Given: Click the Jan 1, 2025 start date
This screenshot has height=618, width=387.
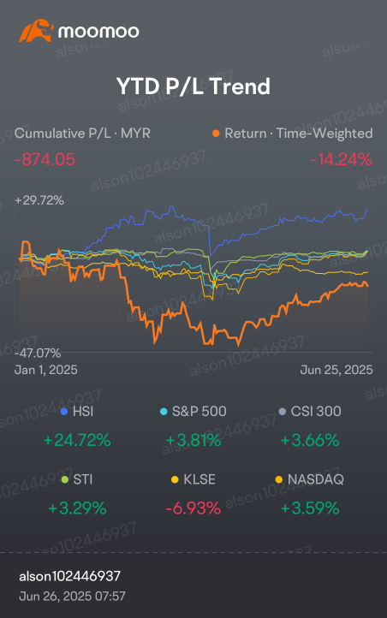Looking at the screenshot, I should [x=45, y=370].
